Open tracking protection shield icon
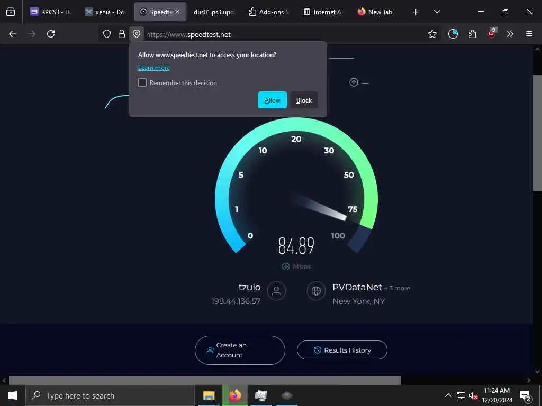542x406 pixels. [107, 34]
